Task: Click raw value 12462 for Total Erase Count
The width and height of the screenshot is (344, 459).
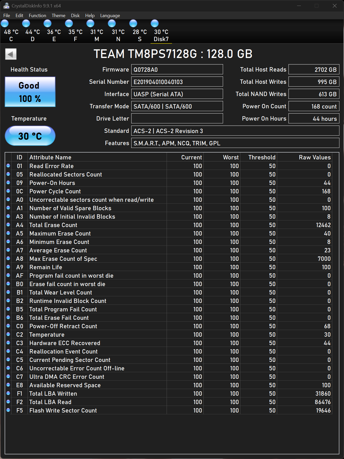Action: click(323, 225)
